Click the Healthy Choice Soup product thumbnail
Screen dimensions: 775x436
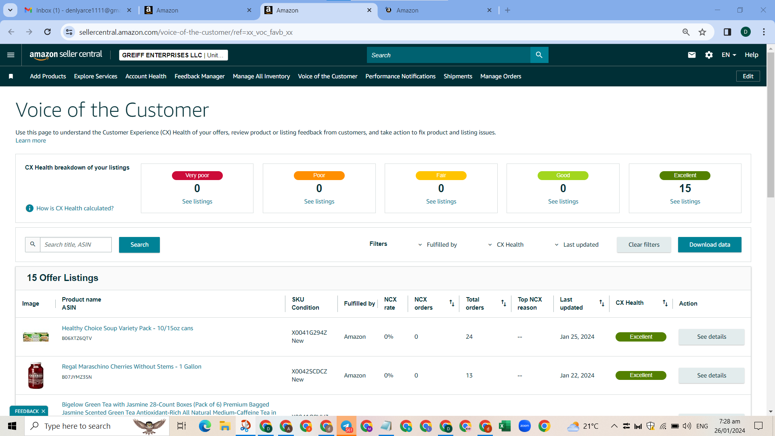pos(36,337)
